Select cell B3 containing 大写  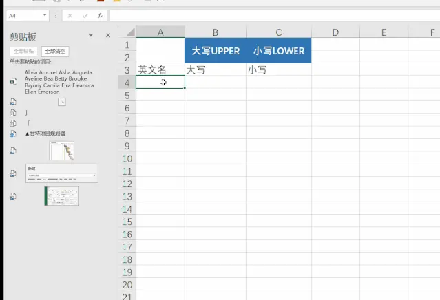pos(216,69)
